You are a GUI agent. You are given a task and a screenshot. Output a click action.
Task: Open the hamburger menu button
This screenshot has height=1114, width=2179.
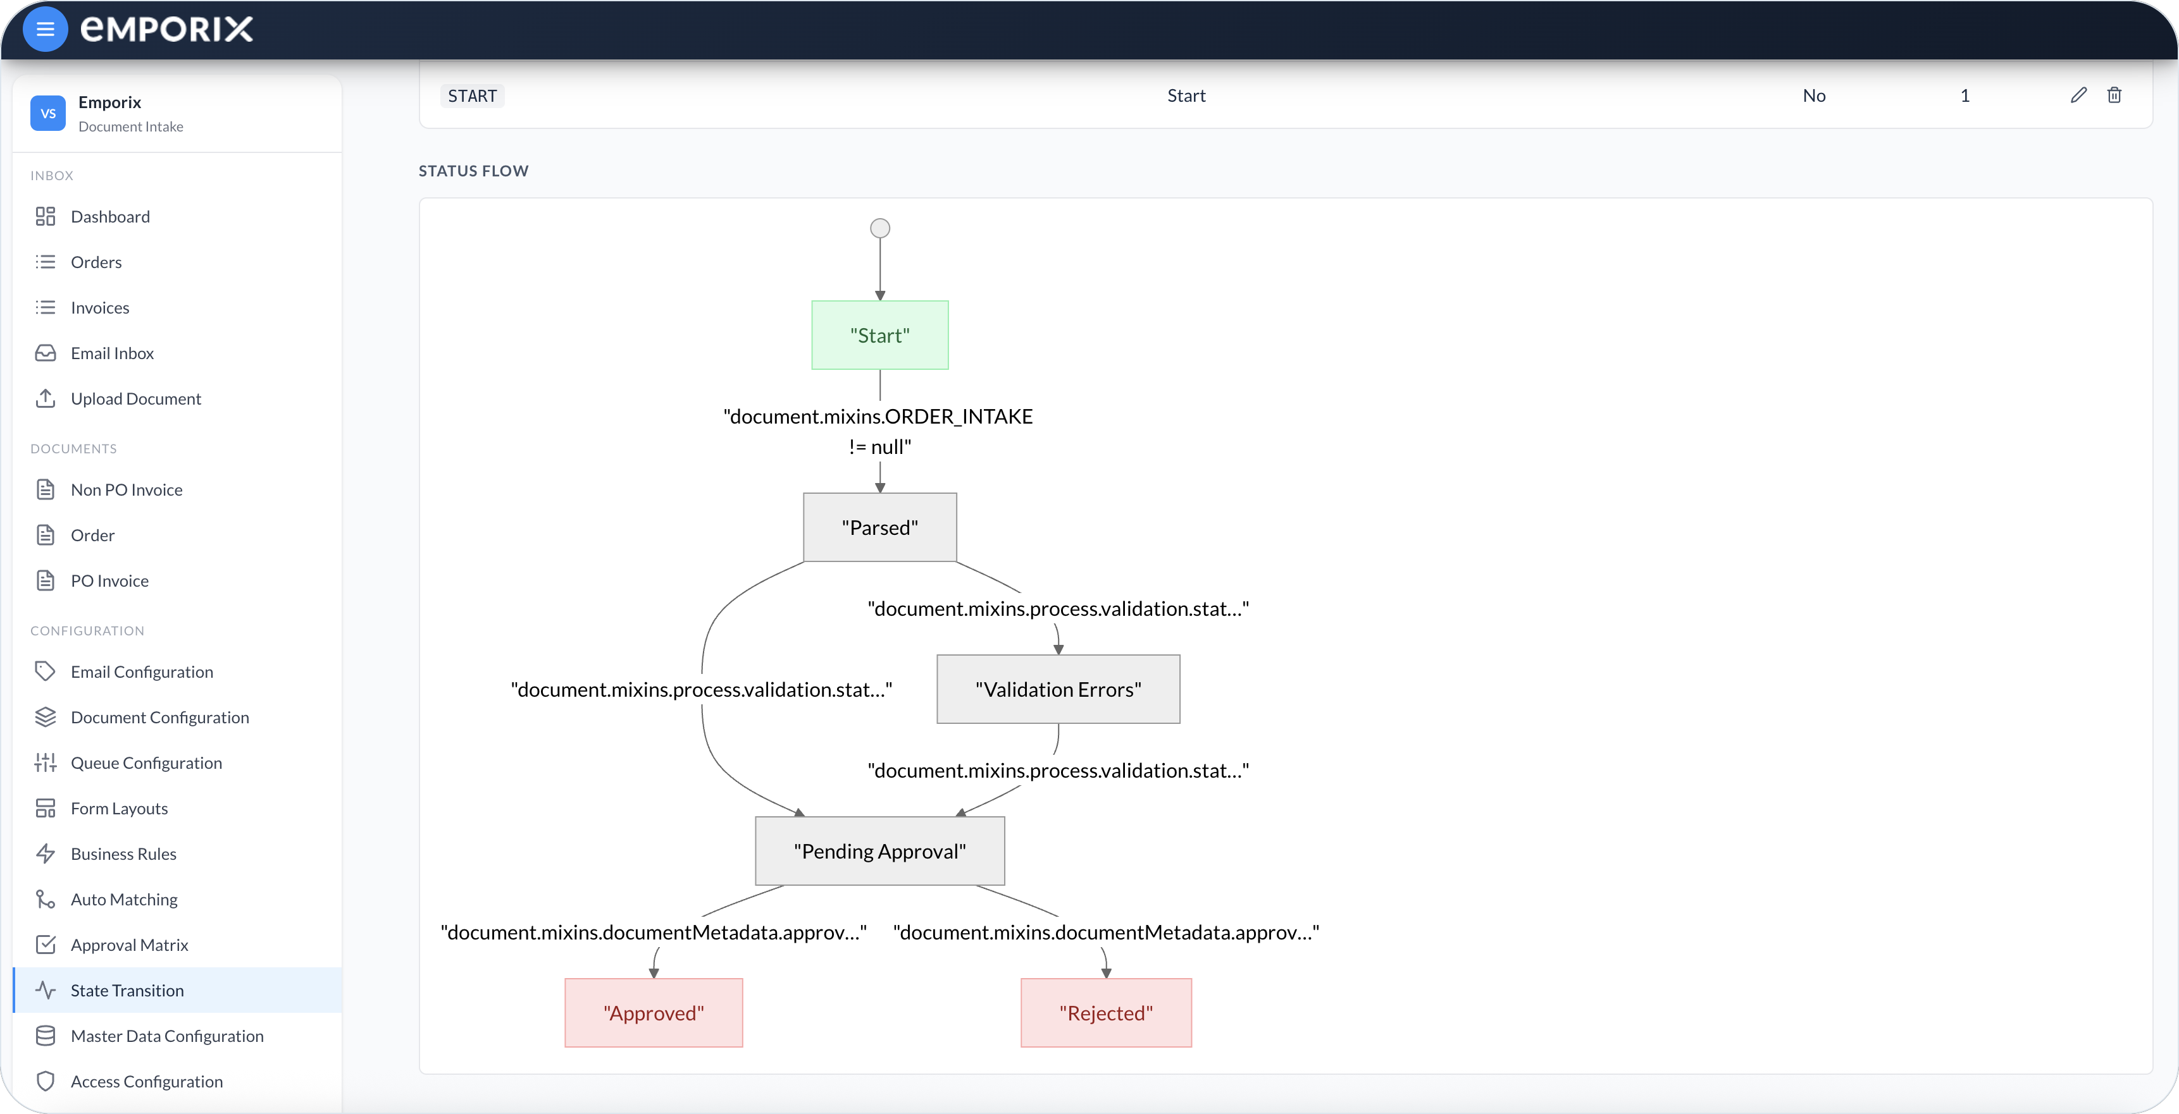pos(45,30)
